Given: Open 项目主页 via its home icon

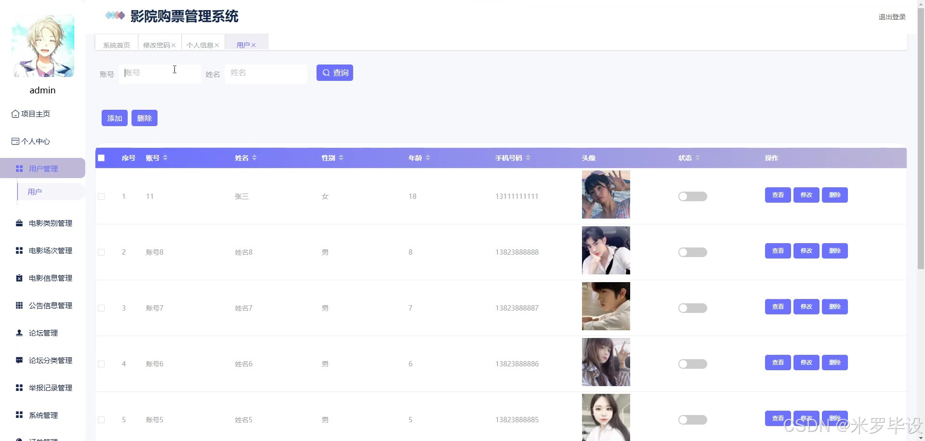Looking at the screenshot, I should click(15, 114).
